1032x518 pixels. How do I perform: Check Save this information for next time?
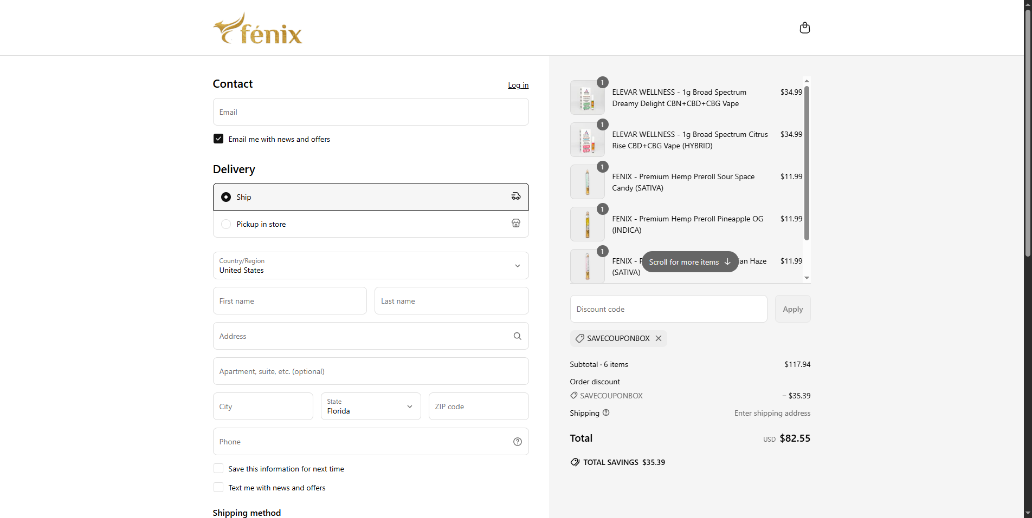point(218,468)
